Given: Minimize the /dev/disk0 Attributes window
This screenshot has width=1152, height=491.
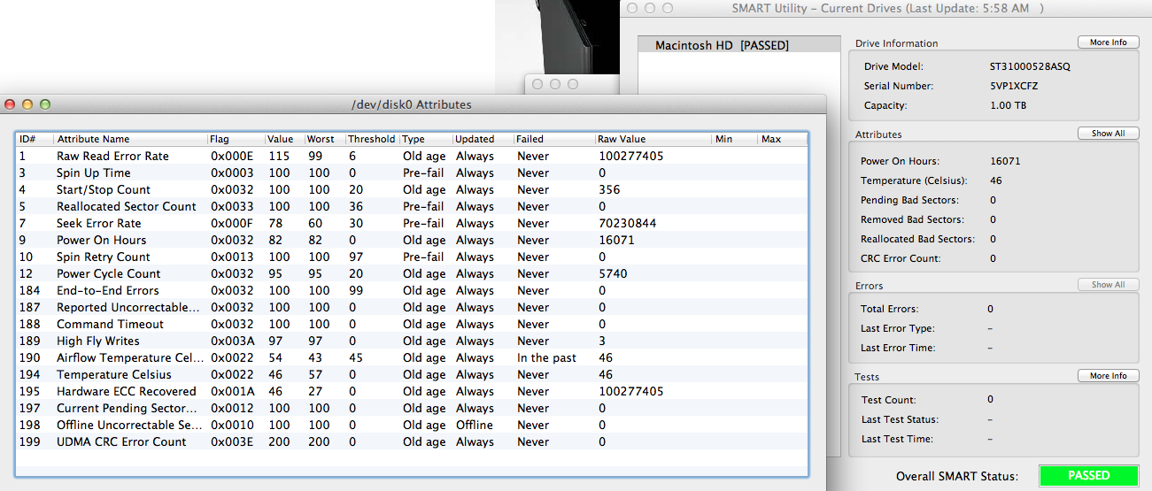Looking at the screenshot, I should coord(27,104).
